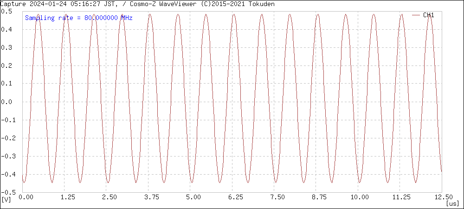This screenshot has width=464, height=209.
Task: Click the [V] voltage unit label
Action: (6, 199)
